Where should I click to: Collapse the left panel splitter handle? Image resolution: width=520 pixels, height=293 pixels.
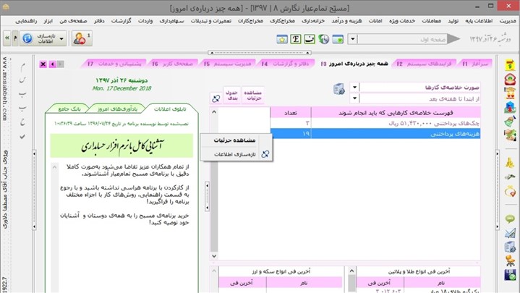click(x=34, y=190)
